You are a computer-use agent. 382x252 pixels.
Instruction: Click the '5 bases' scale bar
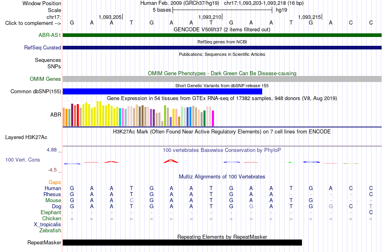pos(222,10)
